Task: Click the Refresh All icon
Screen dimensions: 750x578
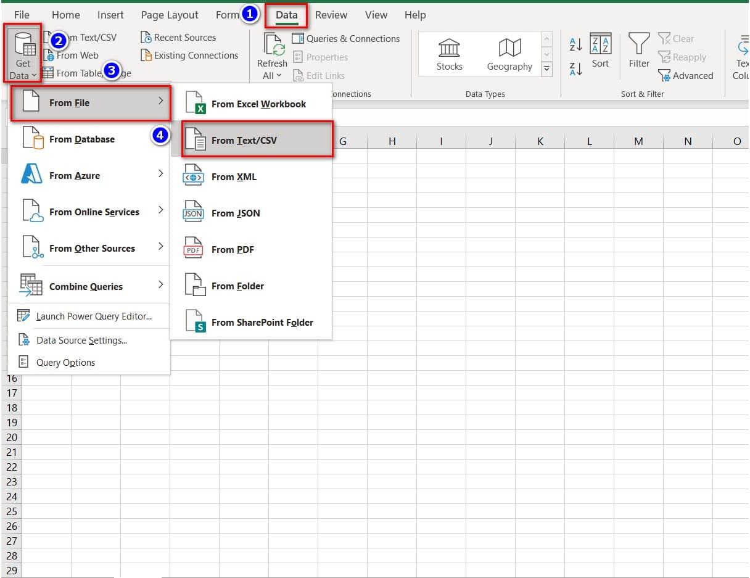Action: click(x=272, y=46)
